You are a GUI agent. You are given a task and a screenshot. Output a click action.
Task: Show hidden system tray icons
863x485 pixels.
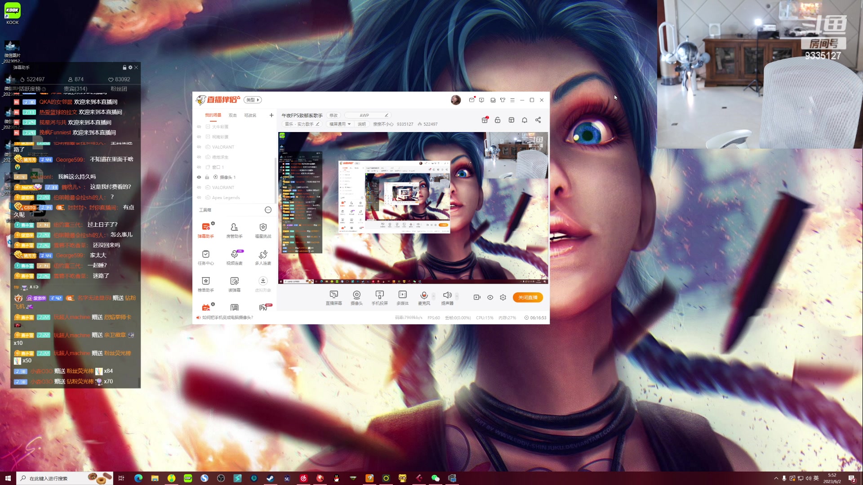point(776,478)
